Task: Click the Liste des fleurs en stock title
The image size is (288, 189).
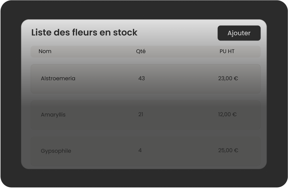Action: pos(84,33)
